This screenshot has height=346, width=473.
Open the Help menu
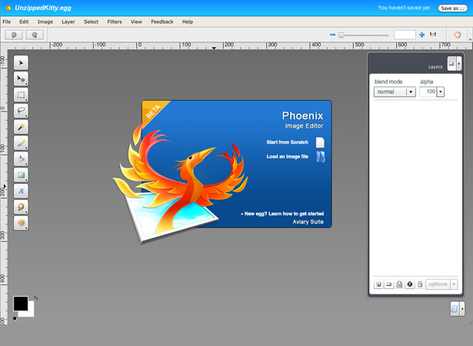(188, 22)
